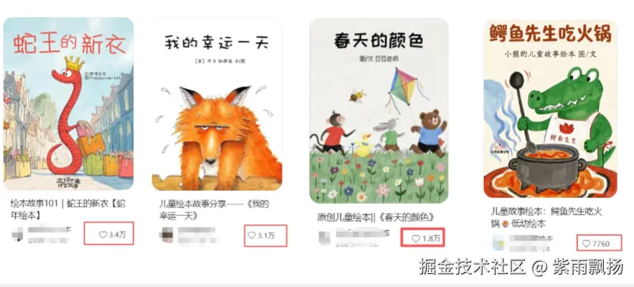Screen dimensions: 634x287
Task: View the 春天的颜色 cover thumbnail
Action: (379, 110)
